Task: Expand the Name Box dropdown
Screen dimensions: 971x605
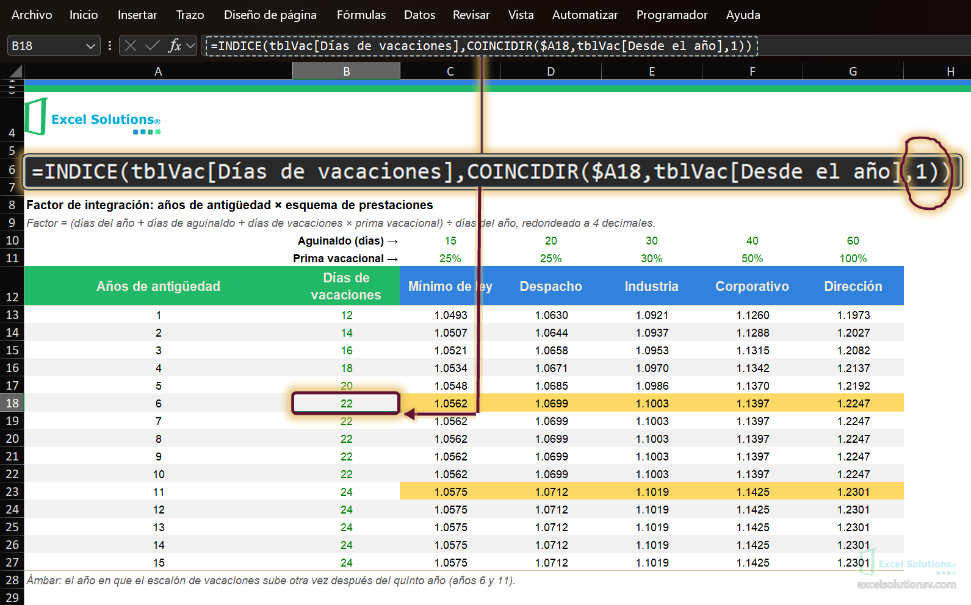Action: point(90,46)
